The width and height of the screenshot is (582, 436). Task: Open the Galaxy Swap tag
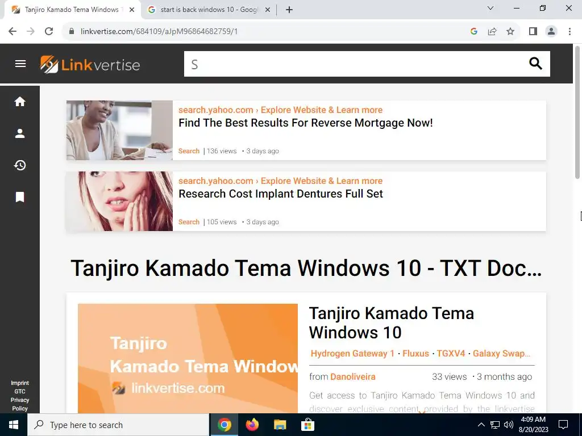[x=501, y=353]
